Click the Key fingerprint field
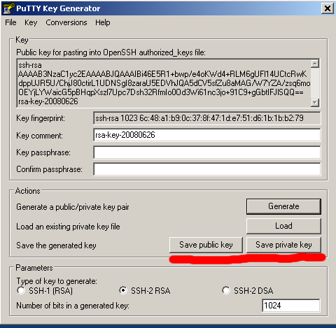The height and width of the screenshot is (328, 336). coord(207,118)
